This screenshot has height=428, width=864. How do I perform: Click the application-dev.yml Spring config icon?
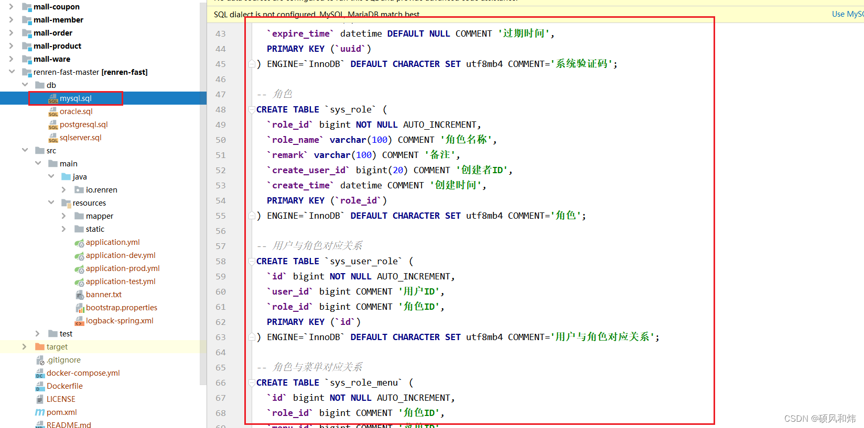(79, 255)
